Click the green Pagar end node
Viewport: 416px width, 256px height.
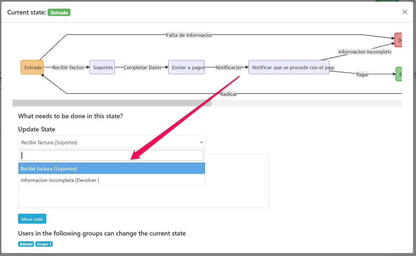[x=399, y=74]
